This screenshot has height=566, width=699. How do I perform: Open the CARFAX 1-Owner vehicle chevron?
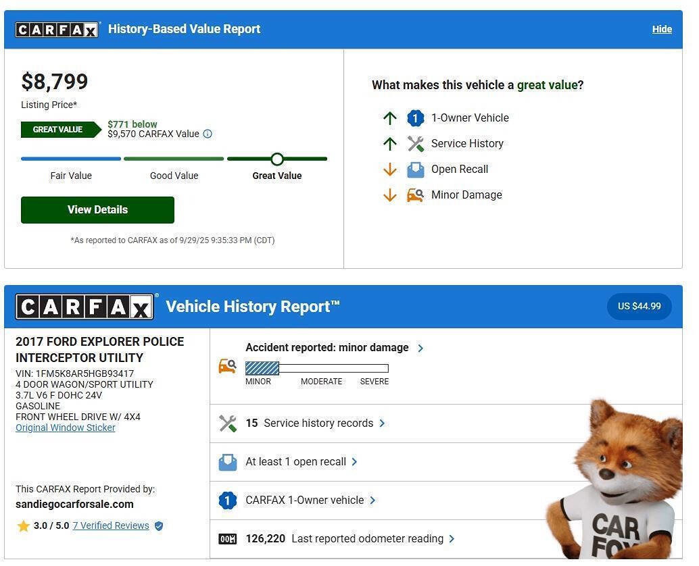coord(372,500)
